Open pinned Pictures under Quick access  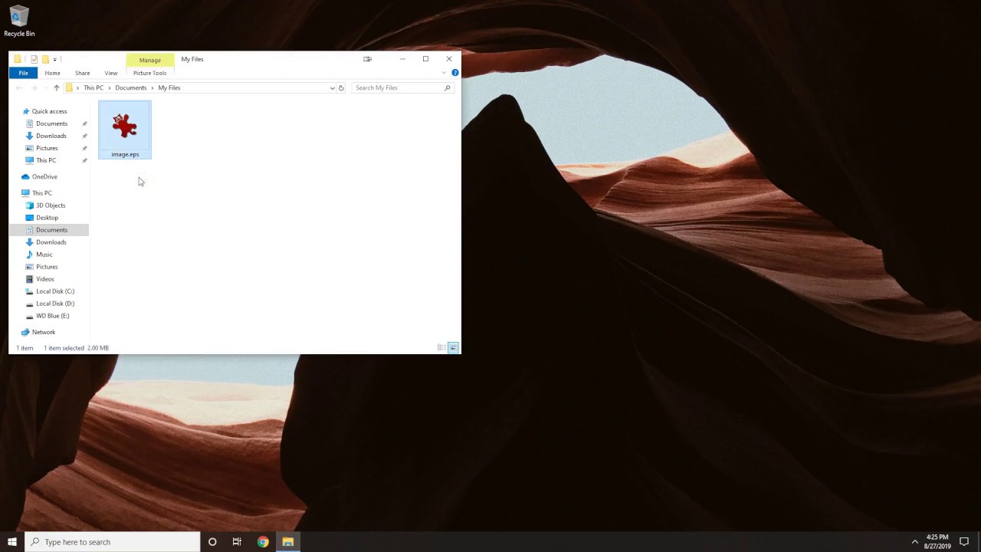[47, 148]
